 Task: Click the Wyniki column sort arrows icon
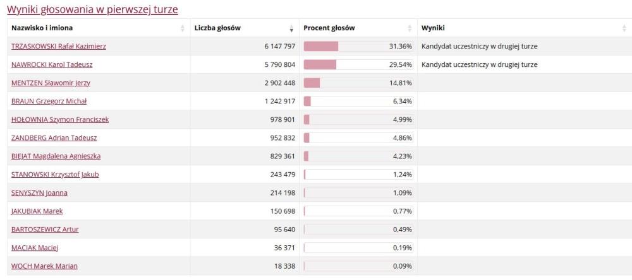pyautogui.click(x=623, y=28)
